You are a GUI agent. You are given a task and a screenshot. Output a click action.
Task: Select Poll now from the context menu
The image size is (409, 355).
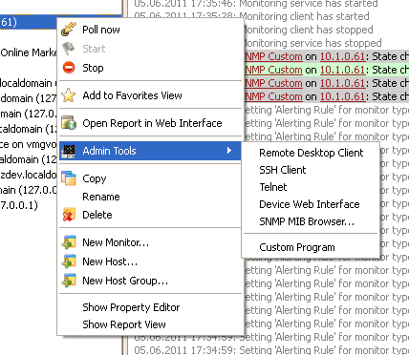click(x=150, y=30)
